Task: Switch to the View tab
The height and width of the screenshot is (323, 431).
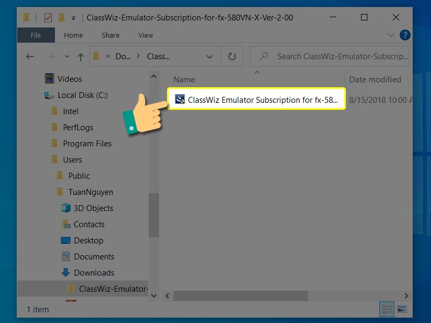Action: click(145, 35)
